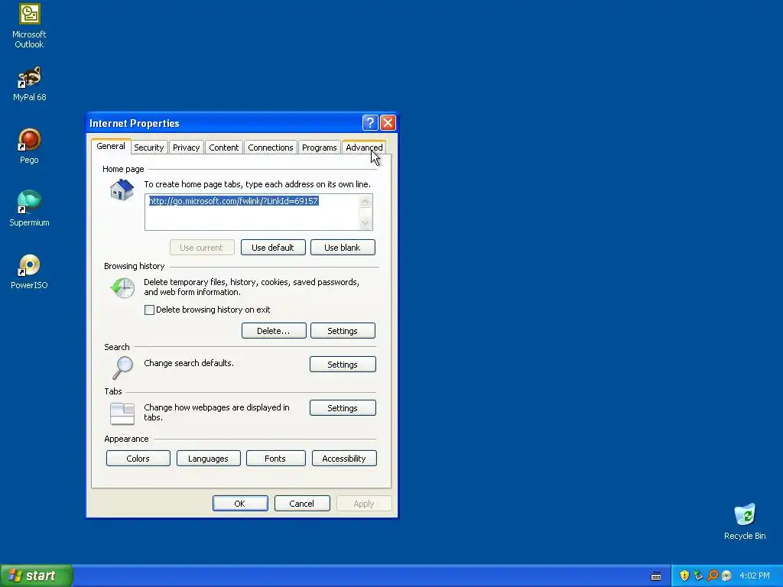The height and width of the screenshot is (587, 783).
Task: Close the Internet Properties dialog
Action: point(388,123)
